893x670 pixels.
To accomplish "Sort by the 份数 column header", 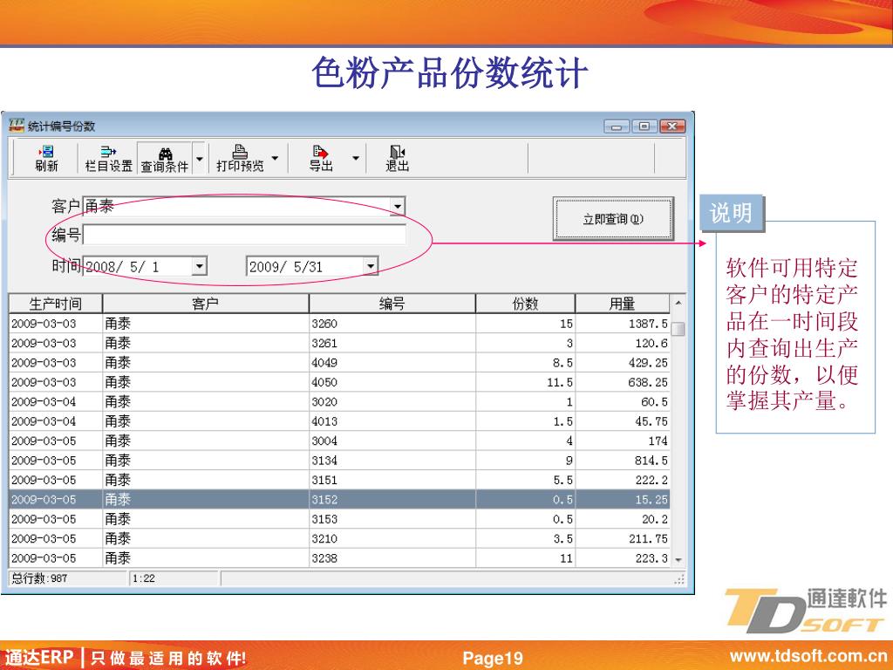I will pyautogui.click(x=525, y=304).
